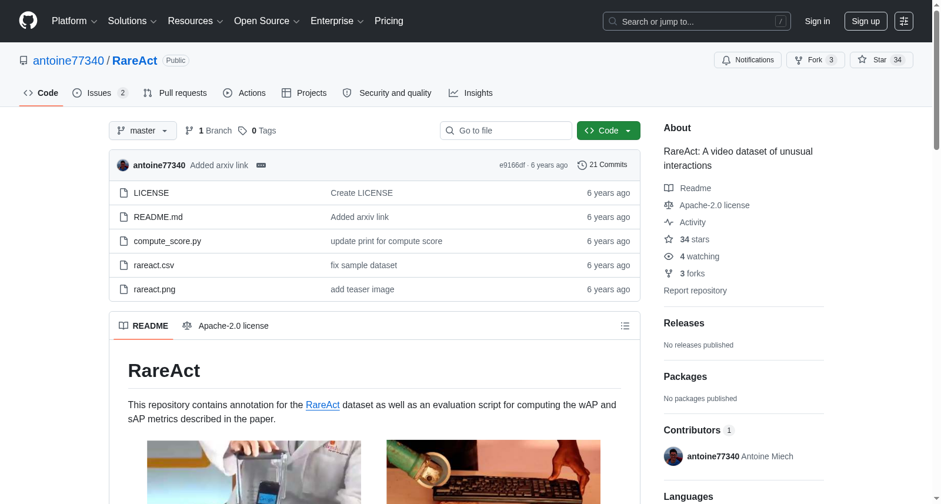Image resolution: width=941 pixels, height=504 pixels.
Task: Expand the Platform menu
Action: pos(75,21)
